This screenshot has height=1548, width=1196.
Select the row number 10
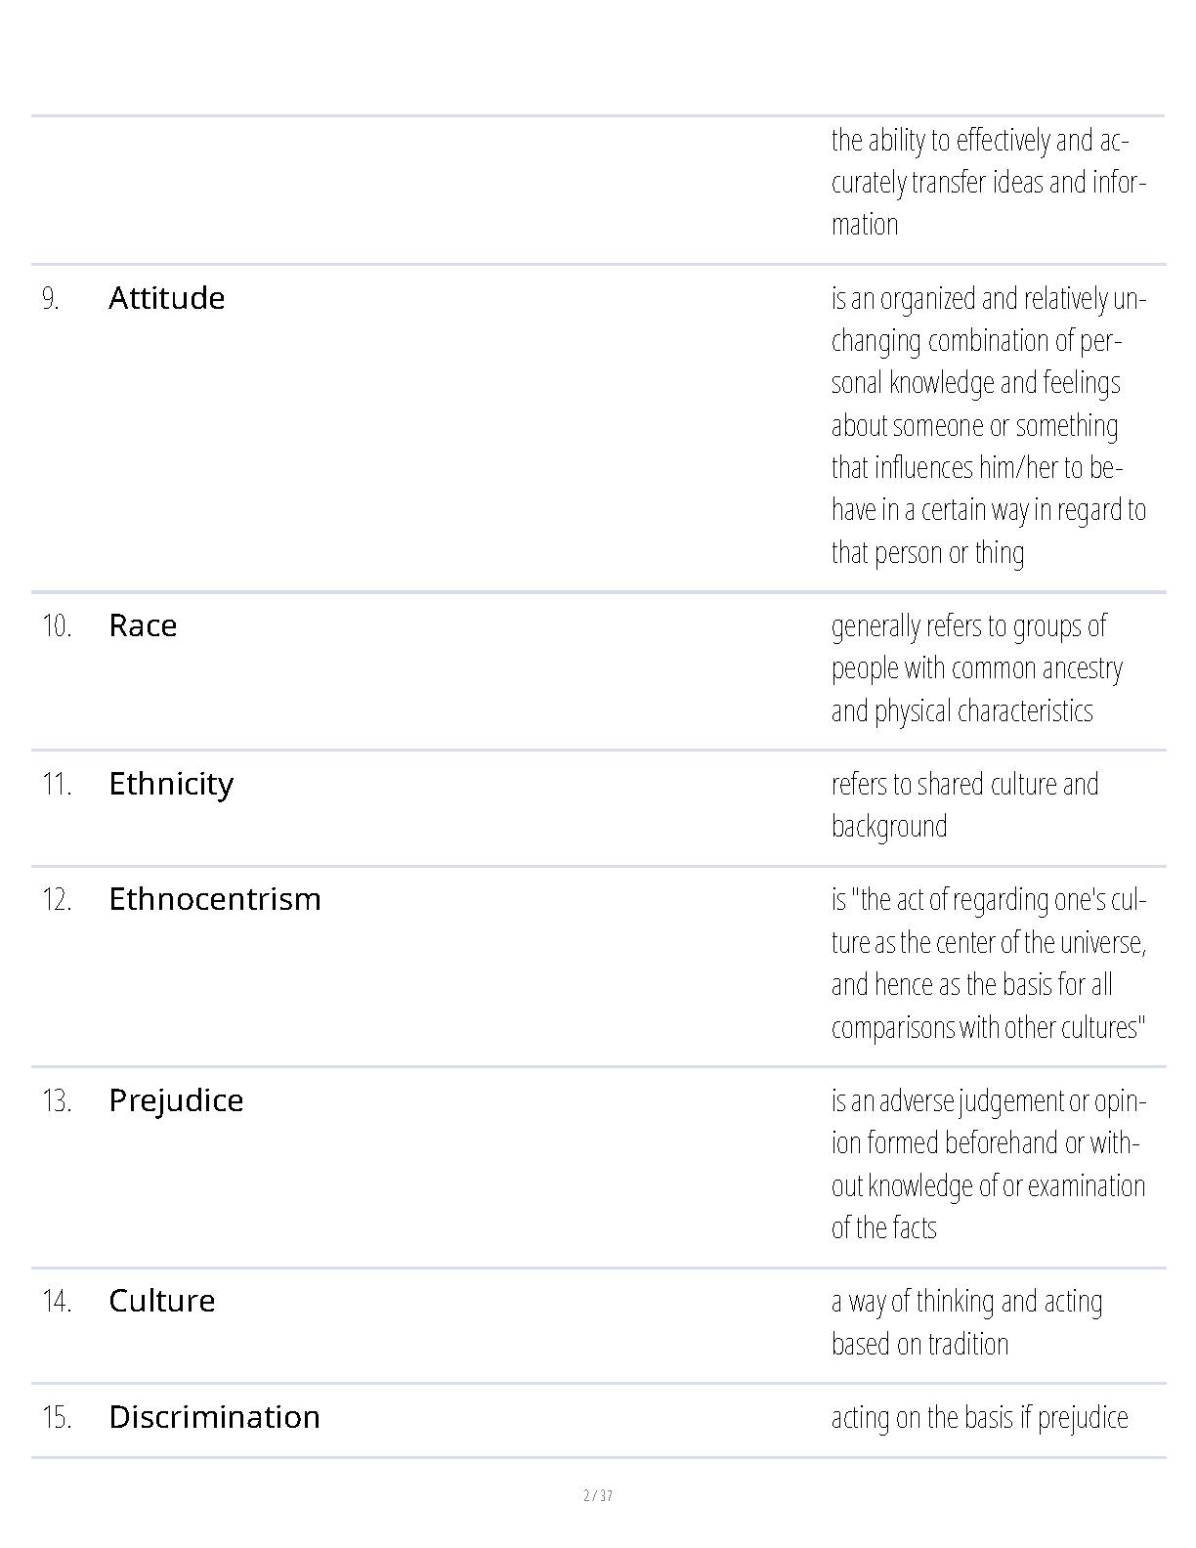(57, 626)
